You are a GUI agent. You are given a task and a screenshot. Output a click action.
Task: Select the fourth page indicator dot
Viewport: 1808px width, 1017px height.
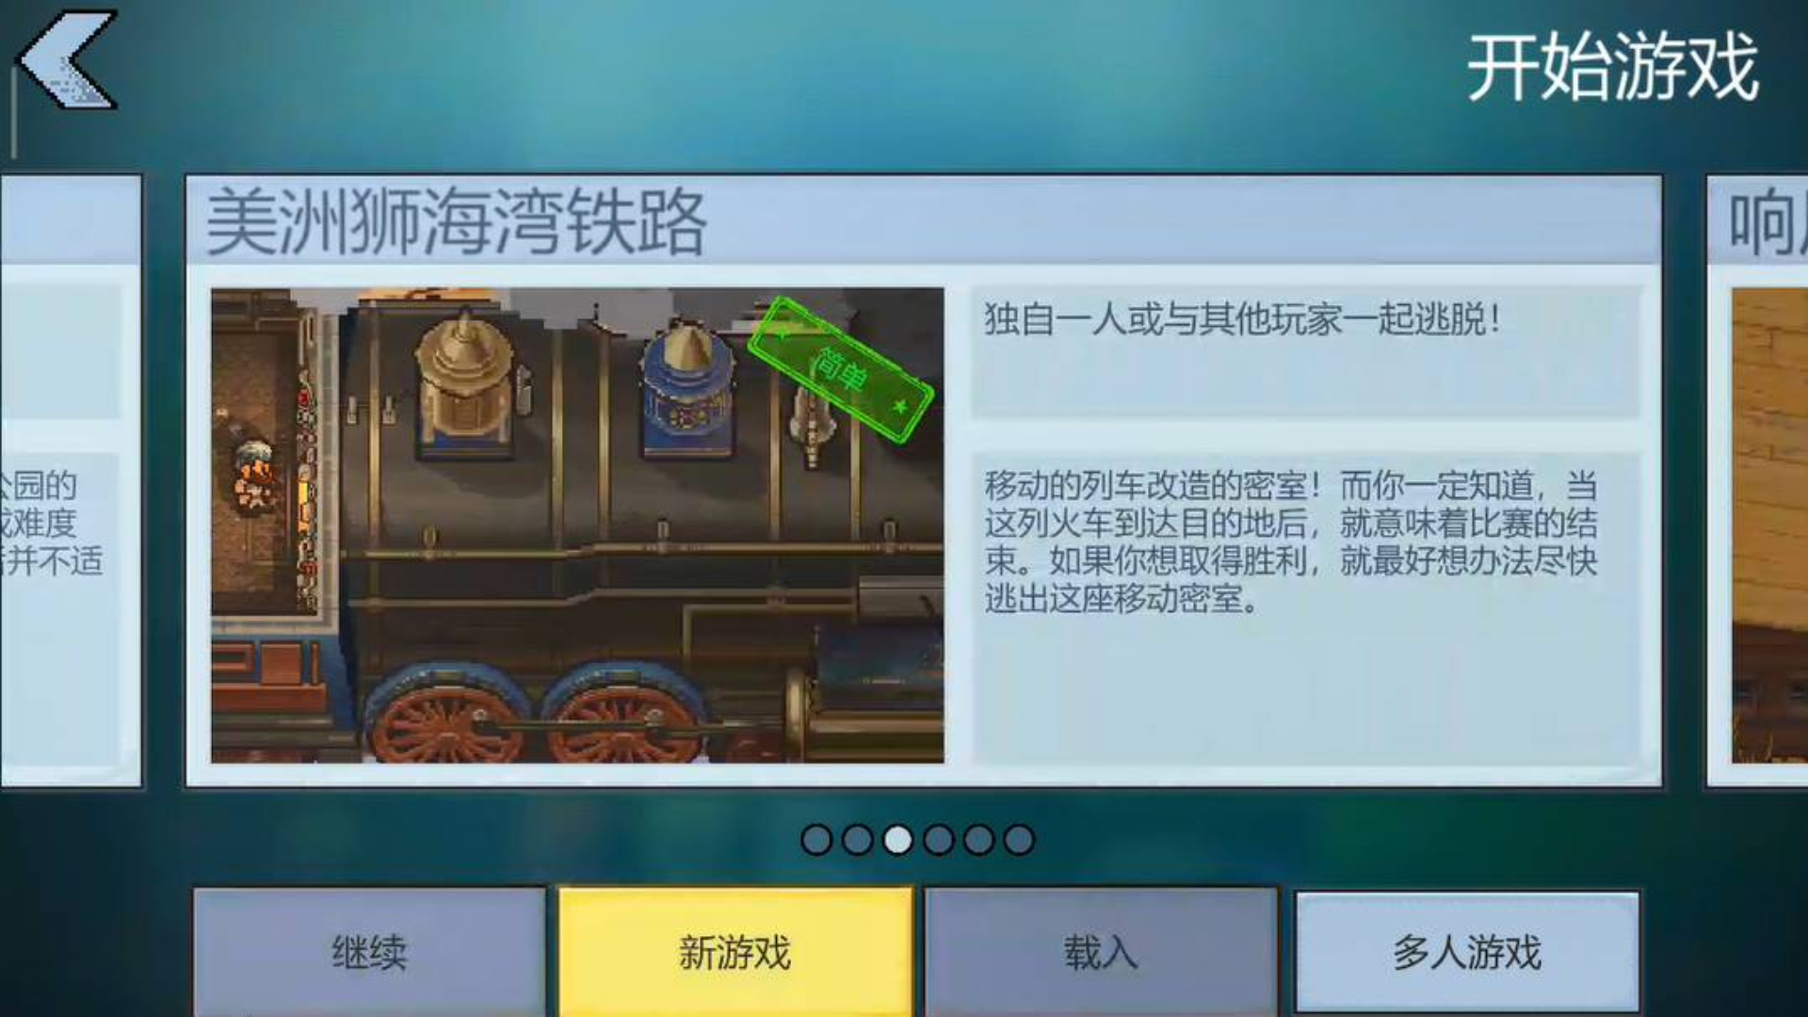(x=938, y=839)
